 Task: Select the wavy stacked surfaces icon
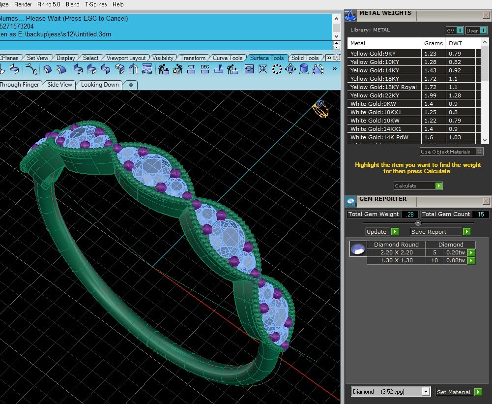tap(147, 69)
